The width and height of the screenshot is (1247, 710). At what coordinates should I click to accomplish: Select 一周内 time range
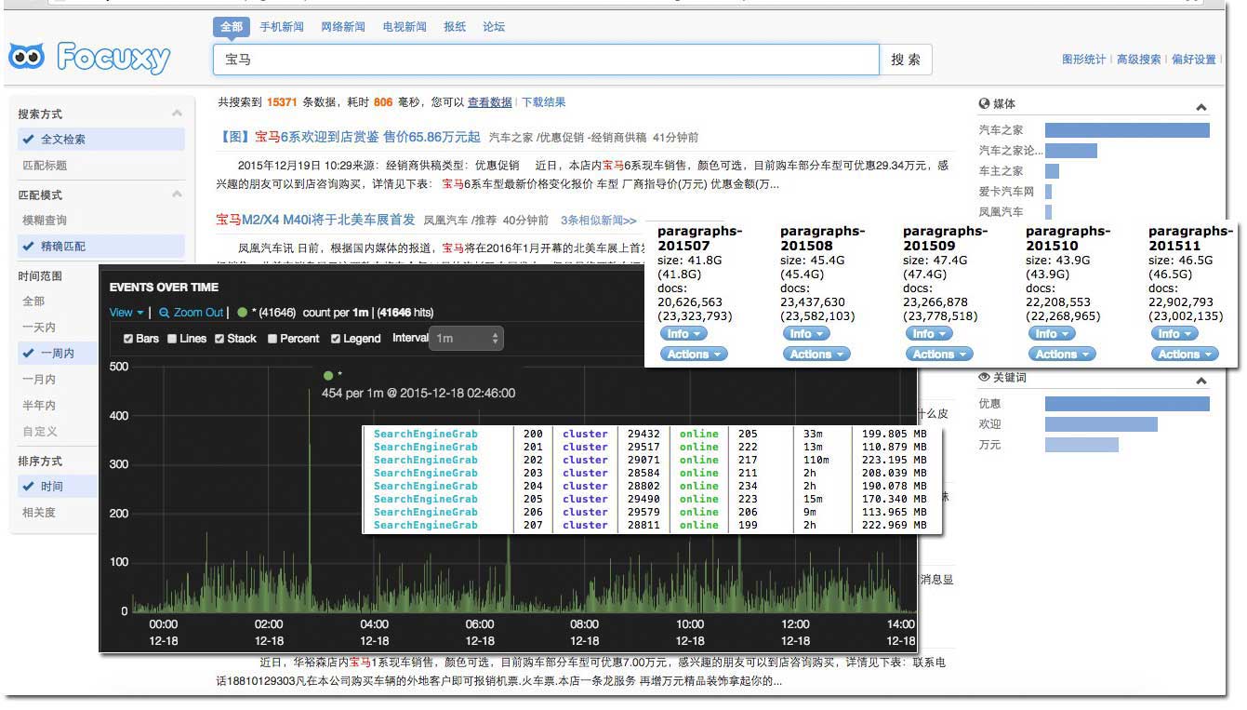(x=58, y=354)
